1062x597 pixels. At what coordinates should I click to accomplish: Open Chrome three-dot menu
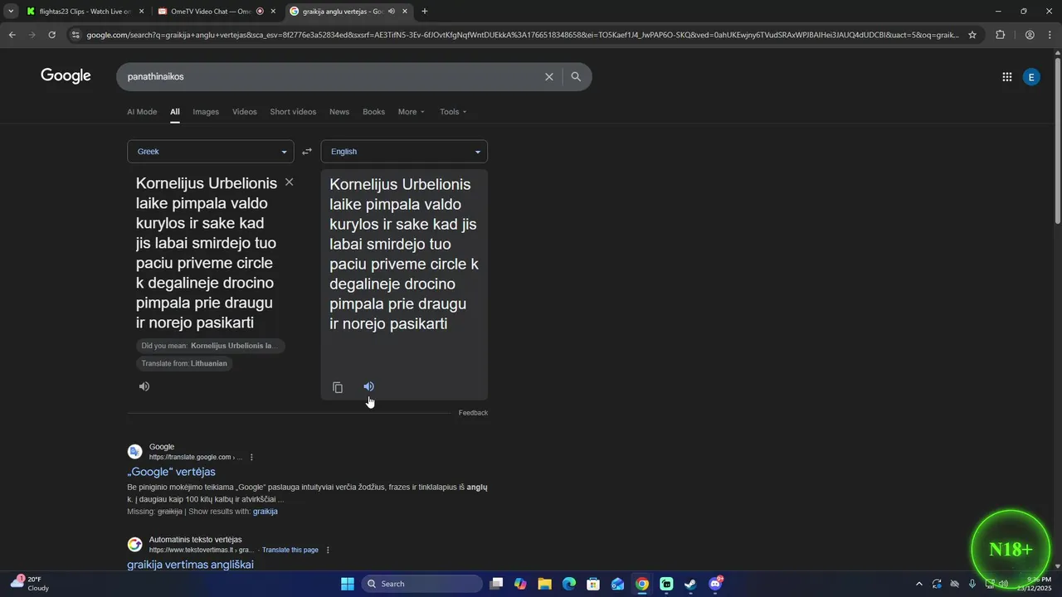coord(1050,35)
